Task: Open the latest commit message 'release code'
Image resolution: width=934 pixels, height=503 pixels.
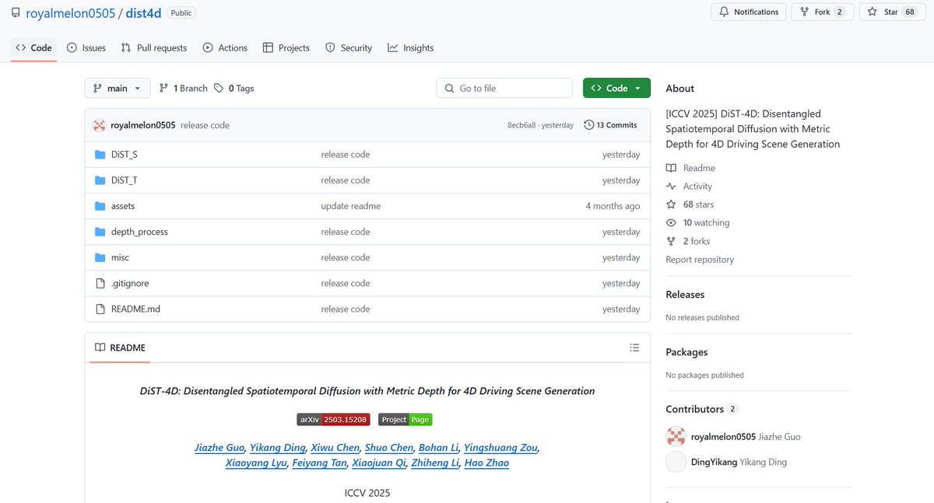Action: pyautogui.click(x=205, y=125)
